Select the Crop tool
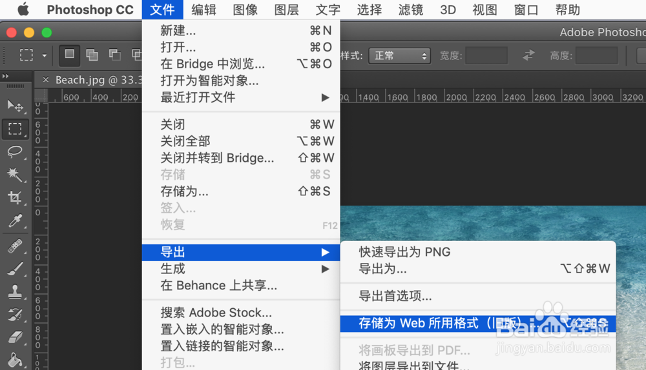This screenshot has height=370, width=646. tap(16, 198)
